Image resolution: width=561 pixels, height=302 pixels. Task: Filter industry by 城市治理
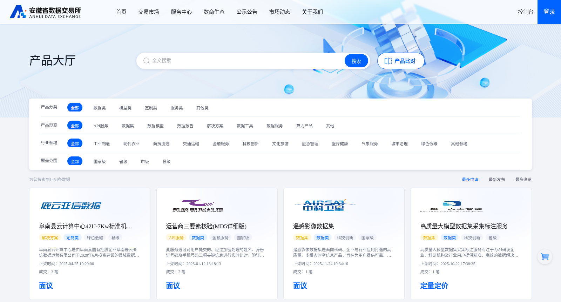pos(400,144)
